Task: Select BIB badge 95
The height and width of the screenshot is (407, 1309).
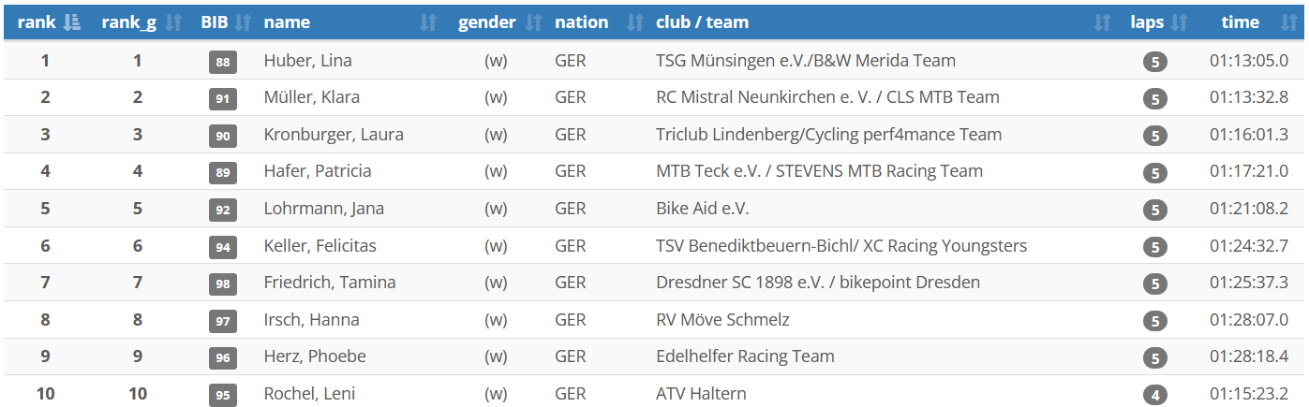Action: pyautogui.click(x=223, y=395)
